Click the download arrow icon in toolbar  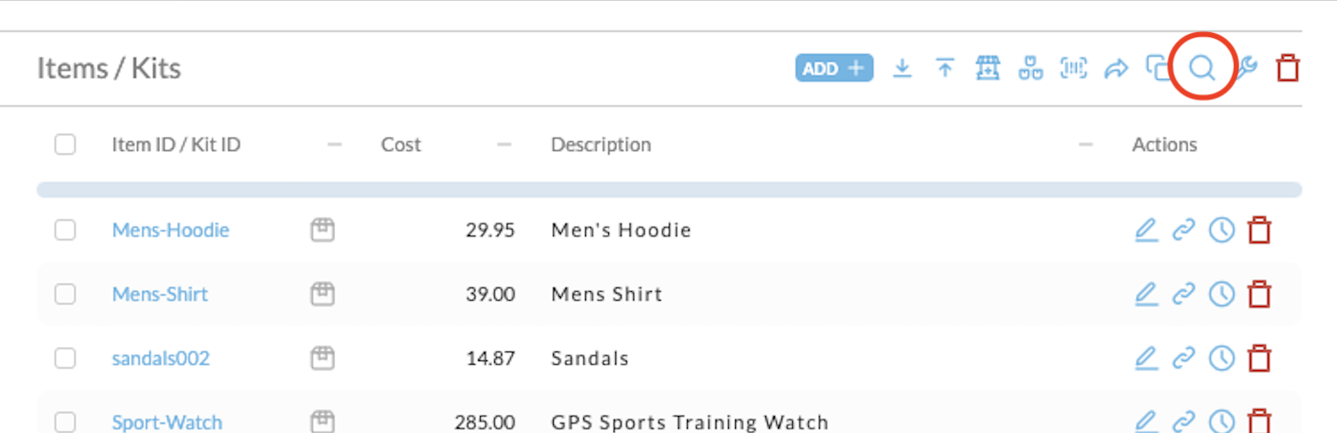[902, 68]
